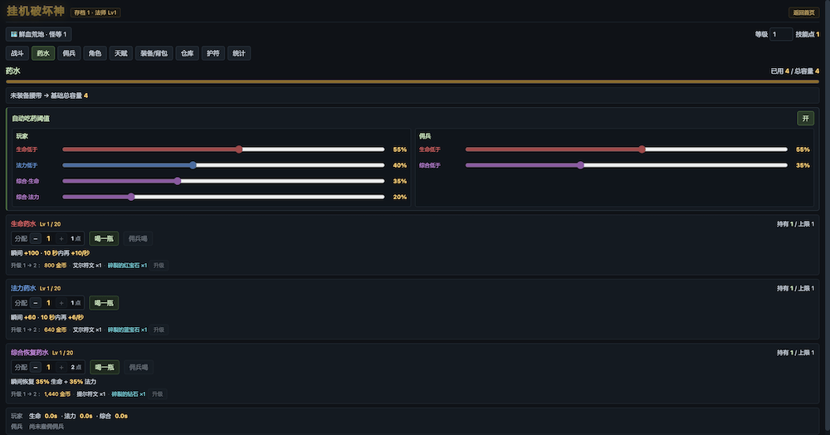Click the 800 金币 upgrade cost

pos(56,266)
